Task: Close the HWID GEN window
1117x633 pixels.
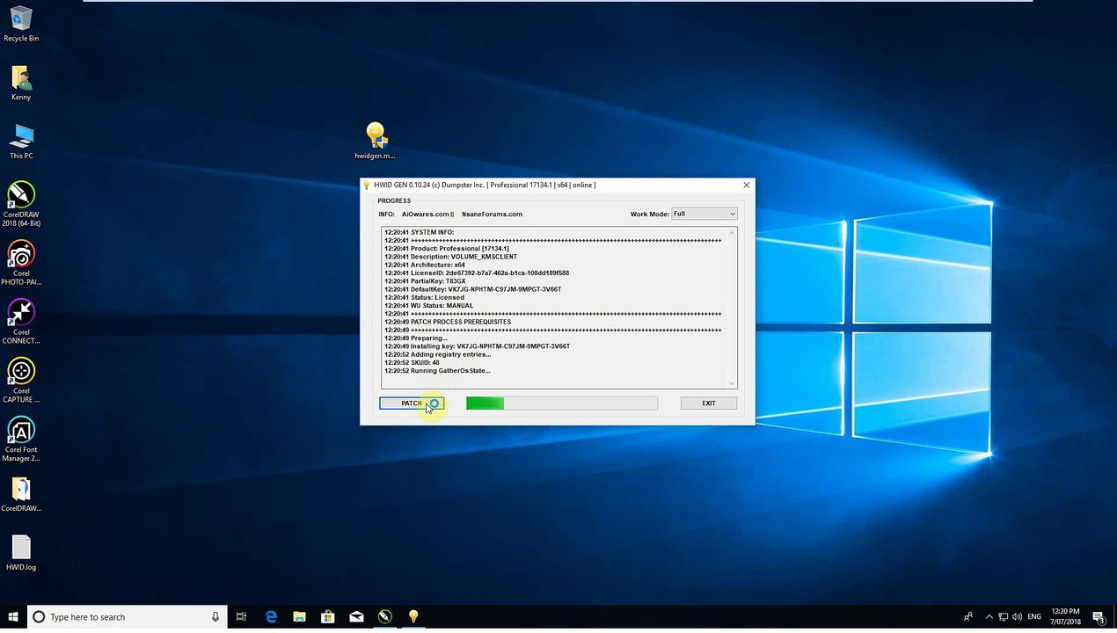Action: pos(746,185)
